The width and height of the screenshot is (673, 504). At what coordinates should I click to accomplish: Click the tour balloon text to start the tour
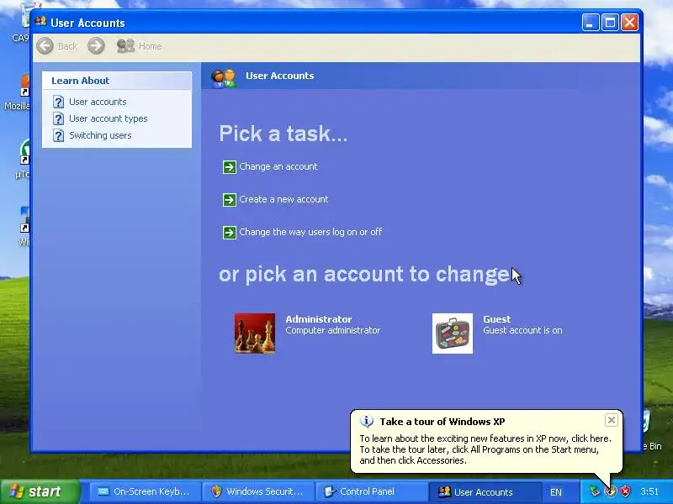[x=485, y=449]
